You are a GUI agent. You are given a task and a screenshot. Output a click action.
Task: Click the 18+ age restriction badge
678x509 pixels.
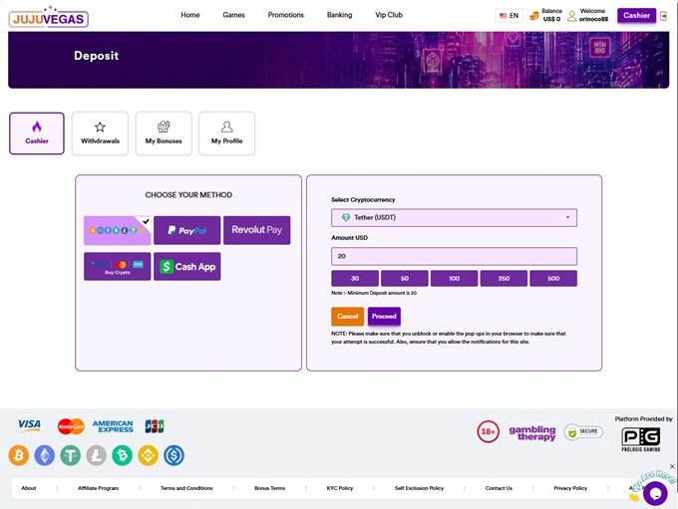(x=489, y=431)
